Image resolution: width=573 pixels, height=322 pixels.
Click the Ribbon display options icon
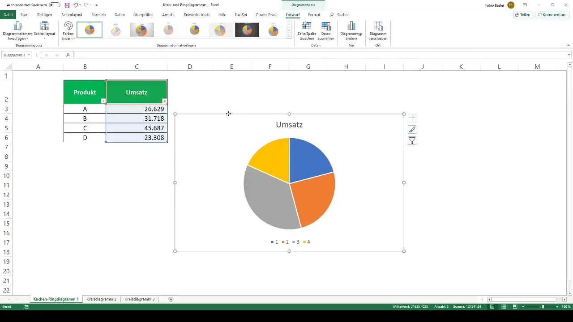[x=525, y=5]
